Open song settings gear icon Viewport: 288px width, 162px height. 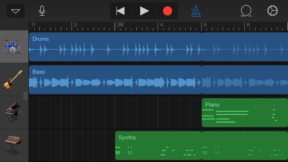pos(272,11)
